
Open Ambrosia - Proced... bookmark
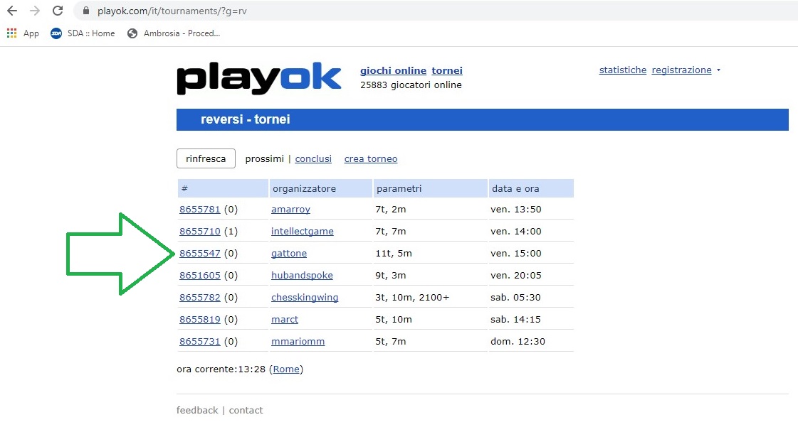coord(174,33)
